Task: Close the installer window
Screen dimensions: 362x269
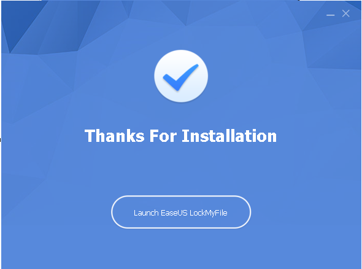Action: pyautogui.click(x=345, y=14)
